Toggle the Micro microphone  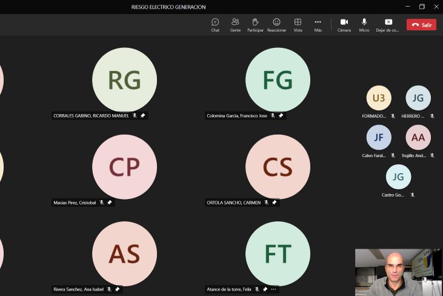(x=364, y=25)
